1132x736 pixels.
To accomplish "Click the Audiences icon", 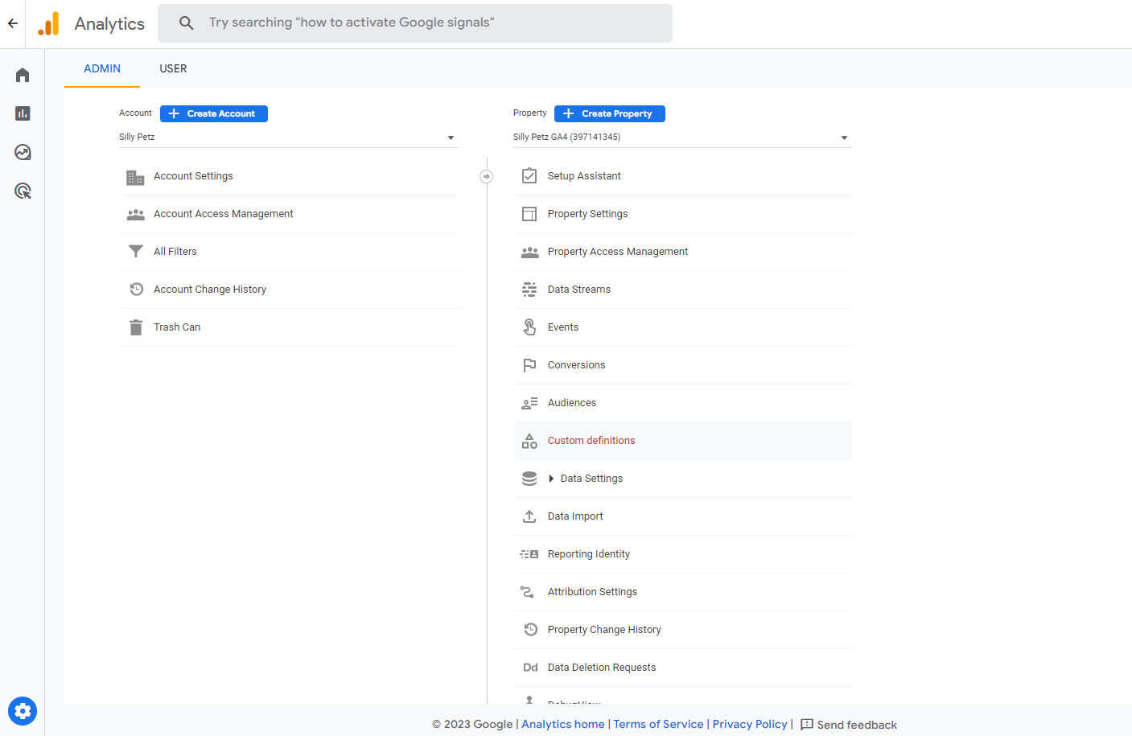I will [529, 403].
